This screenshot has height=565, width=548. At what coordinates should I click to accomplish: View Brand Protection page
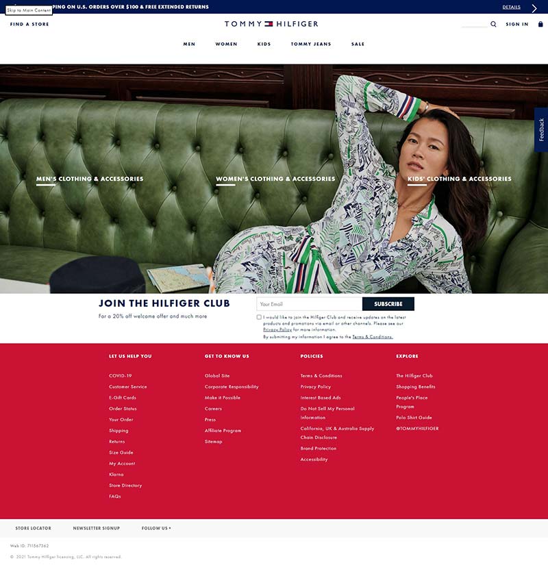tap(318, 449)
